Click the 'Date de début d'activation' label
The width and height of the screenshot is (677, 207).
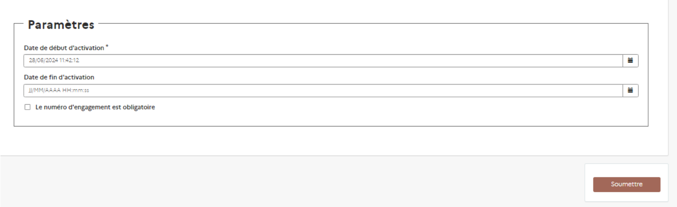click(x=64, y=48)
